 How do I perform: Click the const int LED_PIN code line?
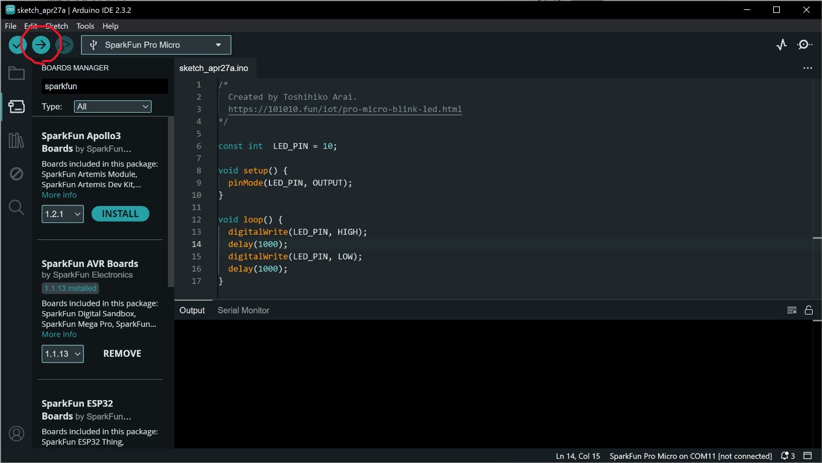point(278,146)
